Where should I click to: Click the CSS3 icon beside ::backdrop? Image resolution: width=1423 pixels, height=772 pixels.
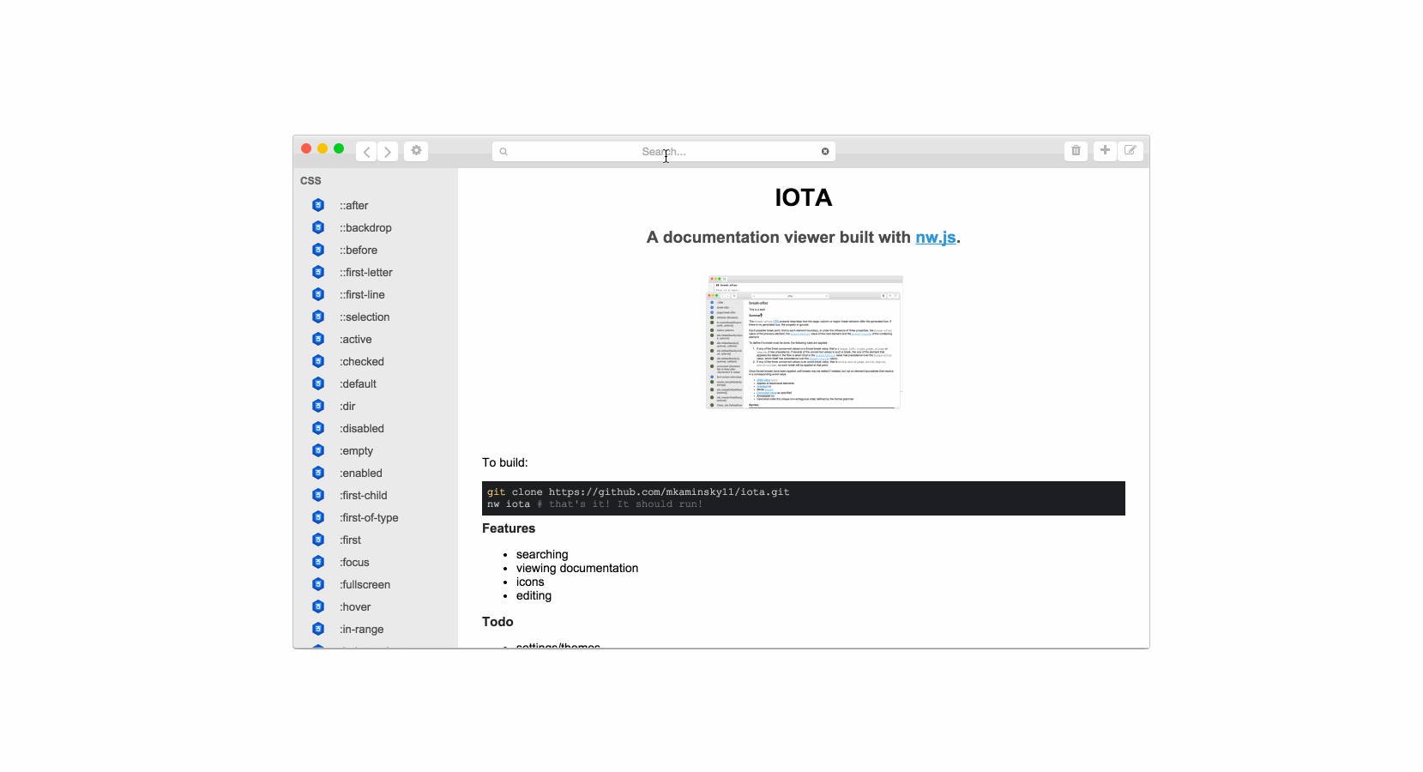pyautogui.click(x=318, y=227)
